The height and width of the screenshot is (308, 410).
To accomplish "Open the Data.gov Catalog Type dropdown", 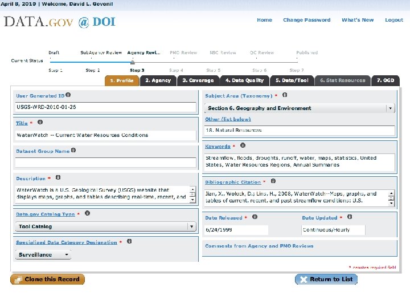I will (106, 226).
